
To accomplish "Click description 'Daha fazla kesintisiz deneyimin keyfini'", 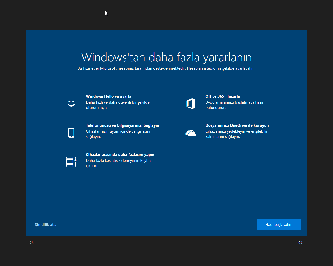I will (119, 163).
